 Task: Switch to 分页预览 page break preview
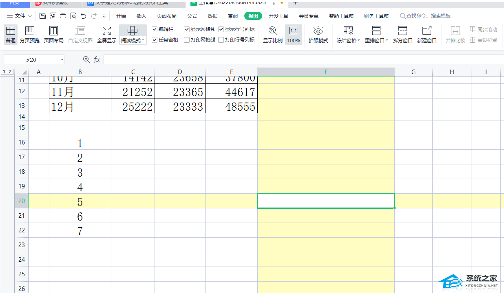coord(30,35)
